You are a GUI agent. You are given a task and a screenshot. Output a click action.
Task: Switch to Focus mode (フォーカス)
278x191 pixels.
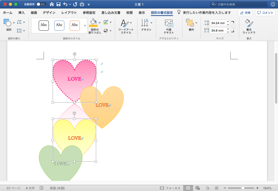tap(170, 188)
